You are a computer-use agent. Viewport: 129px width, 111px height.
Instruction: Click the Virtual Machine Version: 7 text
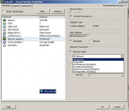pyautogui.click(x=114, y=5)
